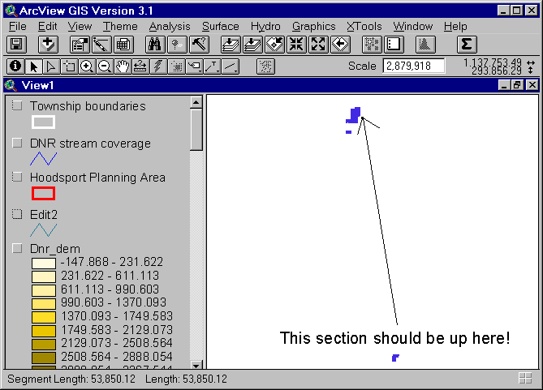
Task: Select the Area of Interest tool
Action: [176, 66]
